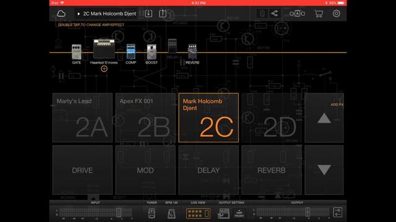Toggle the DELAY effect footswitch
Viewport: 396px width, 222px height.
pyautogui.click(x=209, y=170)
